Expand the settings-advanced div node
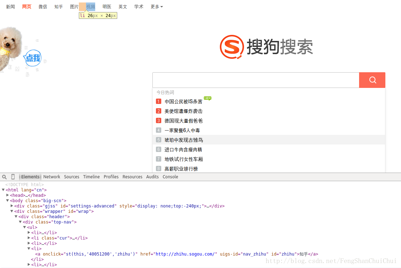This screenshot has height=268, width=401. 12,206
